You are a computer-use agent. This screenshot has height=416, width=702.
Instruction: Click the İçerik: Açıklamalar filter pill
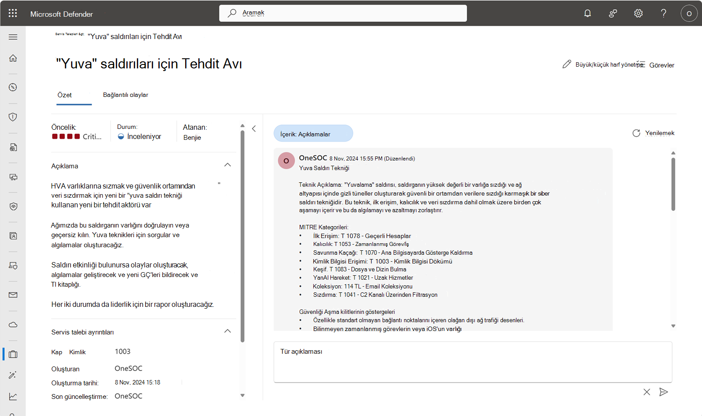[313, 134]
